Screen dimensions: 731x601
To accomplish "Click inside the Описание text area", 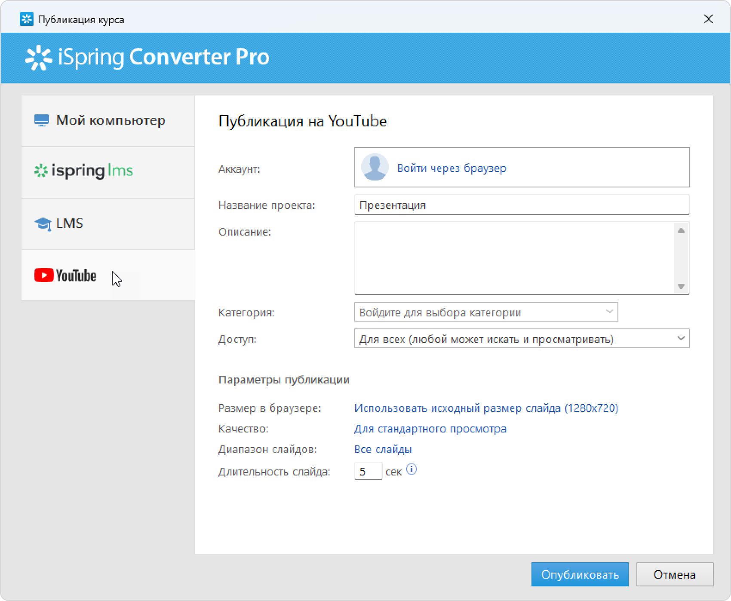I will 514,258.
